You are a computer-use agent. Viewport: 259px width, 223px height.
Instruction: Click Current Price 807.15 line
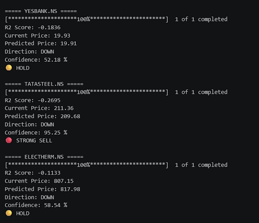coord(39,181)
